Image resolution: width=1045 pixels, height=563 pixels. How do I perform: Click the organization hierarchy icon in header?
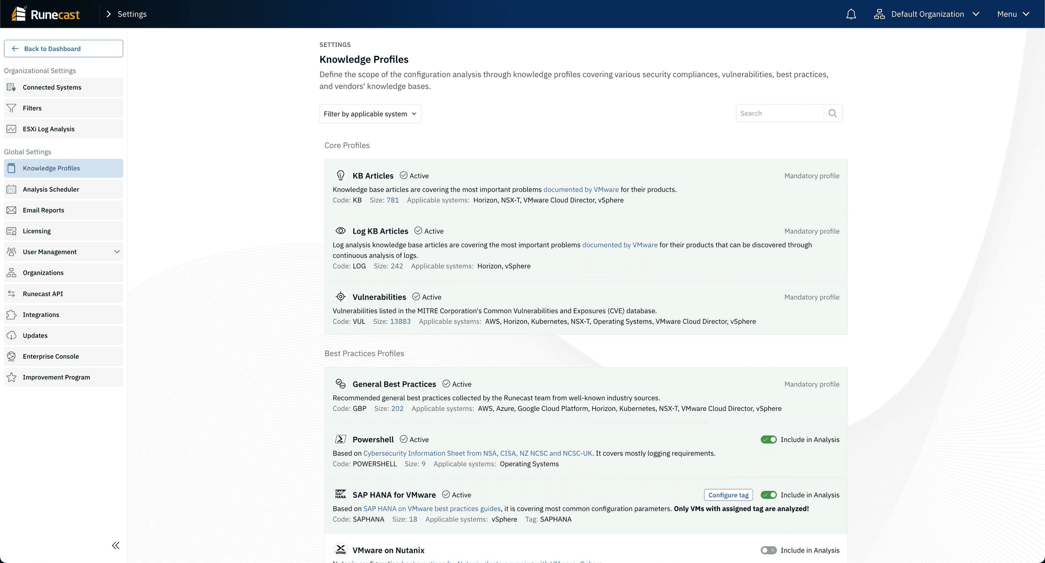879,14
